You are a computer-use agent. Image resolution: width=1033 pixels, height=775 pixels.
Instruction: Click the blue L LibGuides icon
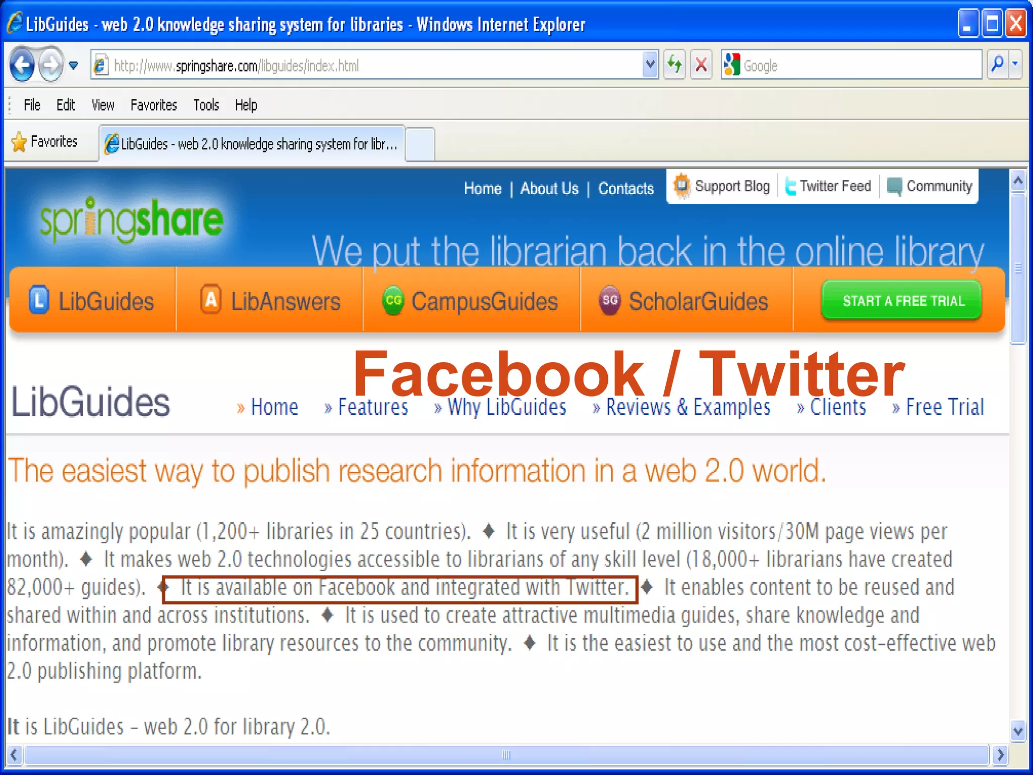point(39,300)
